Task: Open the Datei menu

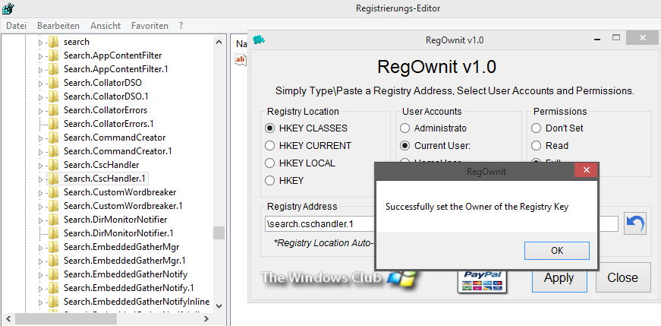Action: click(16, 26)
